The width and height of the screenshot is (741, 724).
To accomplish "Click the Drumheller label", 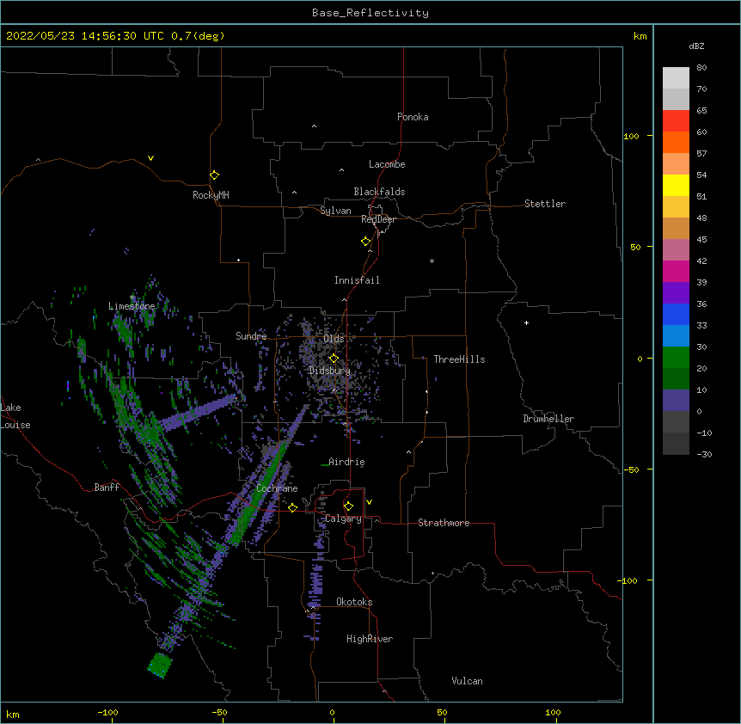I will 548,419.
